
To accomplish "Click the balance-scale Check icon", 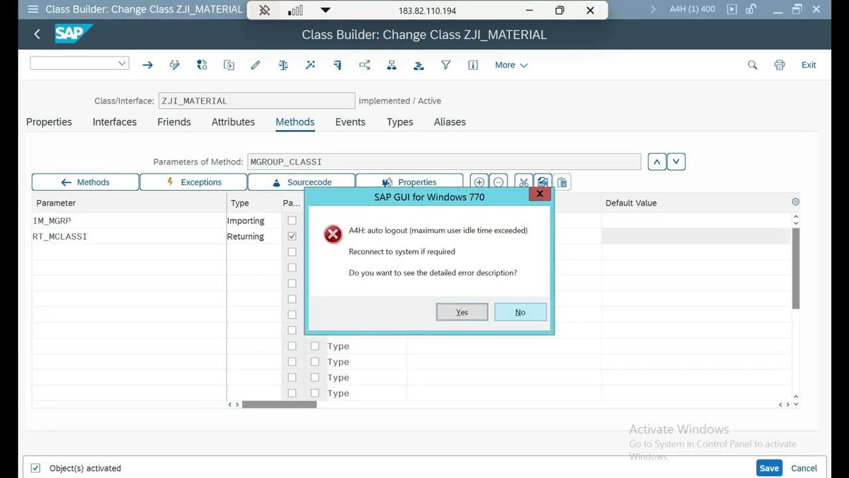I will pos(283,65).
